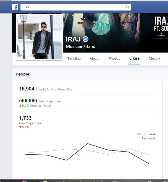
Task: Click the 566,866 number
Action: (x=28, y=101)
